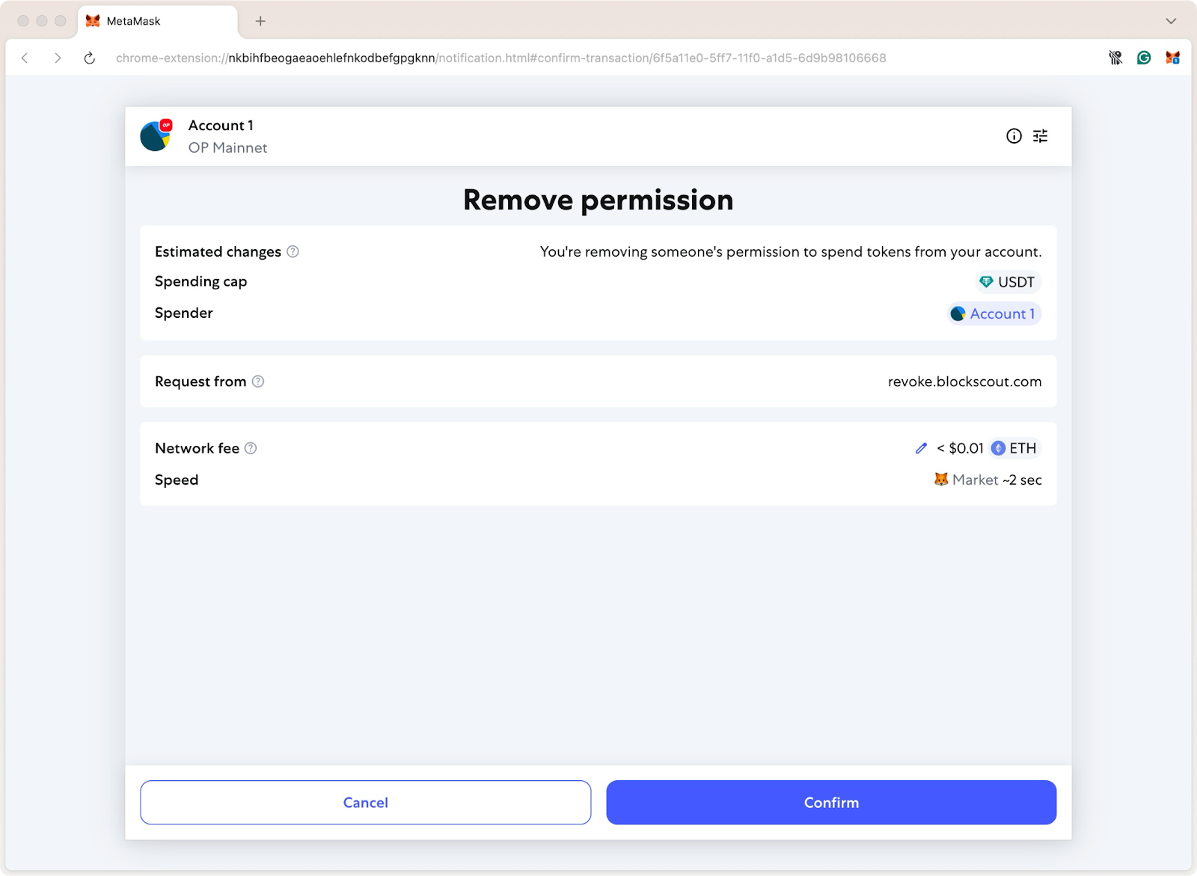Cancel the transaction

(365, 803)
